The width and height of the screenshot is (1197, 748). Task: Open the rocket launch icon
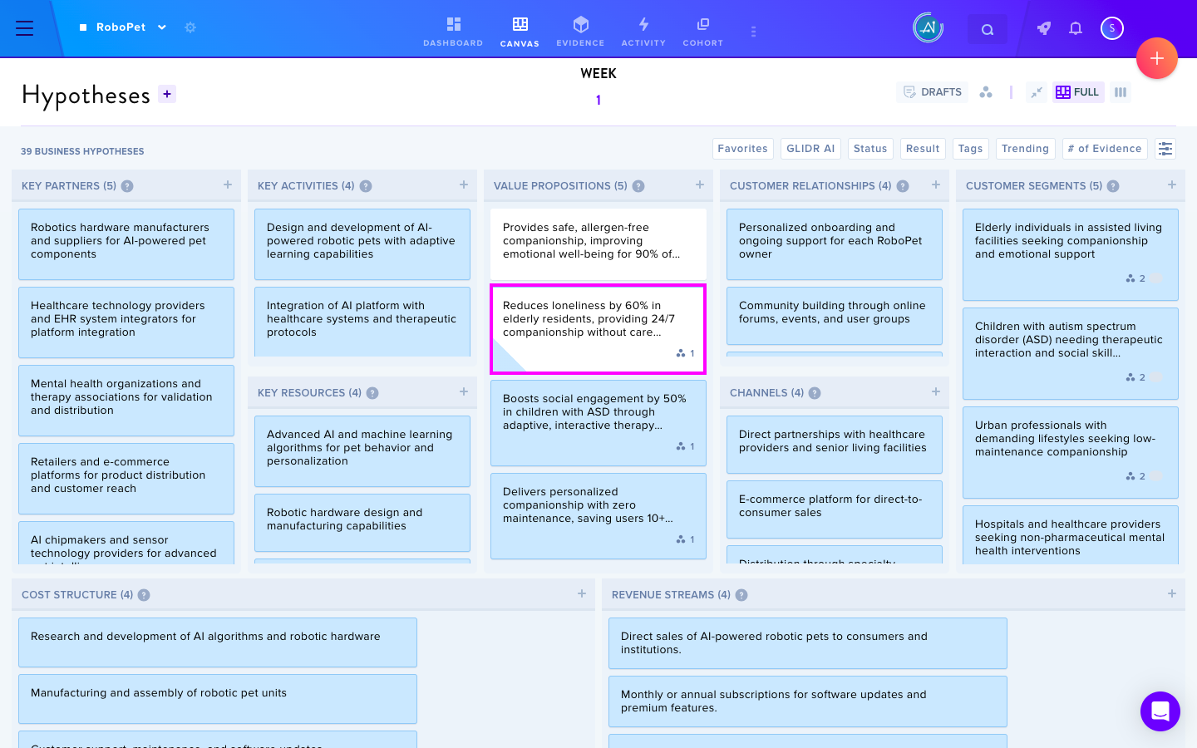[x=1044, y=28]
